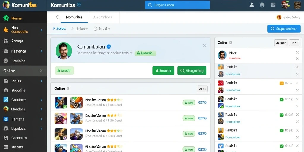This screenshot has height=152, width=304.
Task: Remove the Ploct entry with X
Action: [x=297, y=53]
